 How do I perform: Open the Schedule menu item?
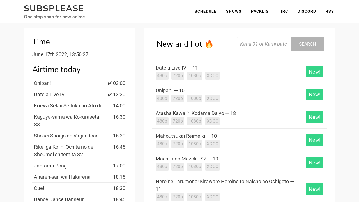point(206,11)
